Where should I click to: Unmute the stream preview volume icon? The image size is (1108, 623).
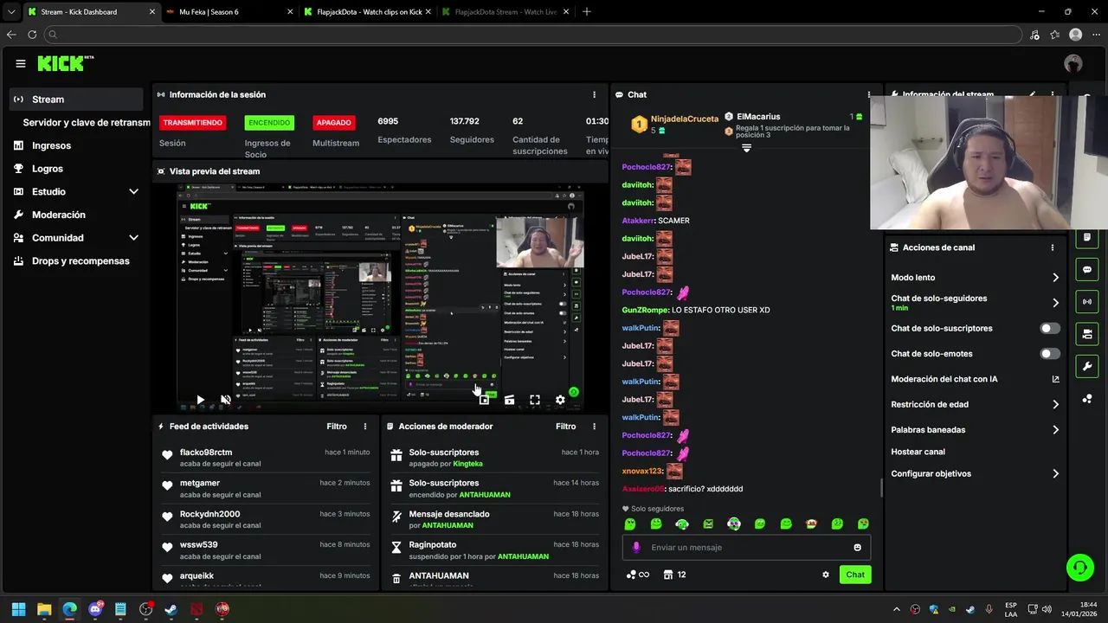click(226, 400)
